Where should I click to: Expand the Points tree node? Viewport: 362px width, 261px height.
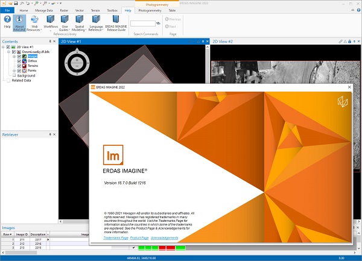point(14,71)
